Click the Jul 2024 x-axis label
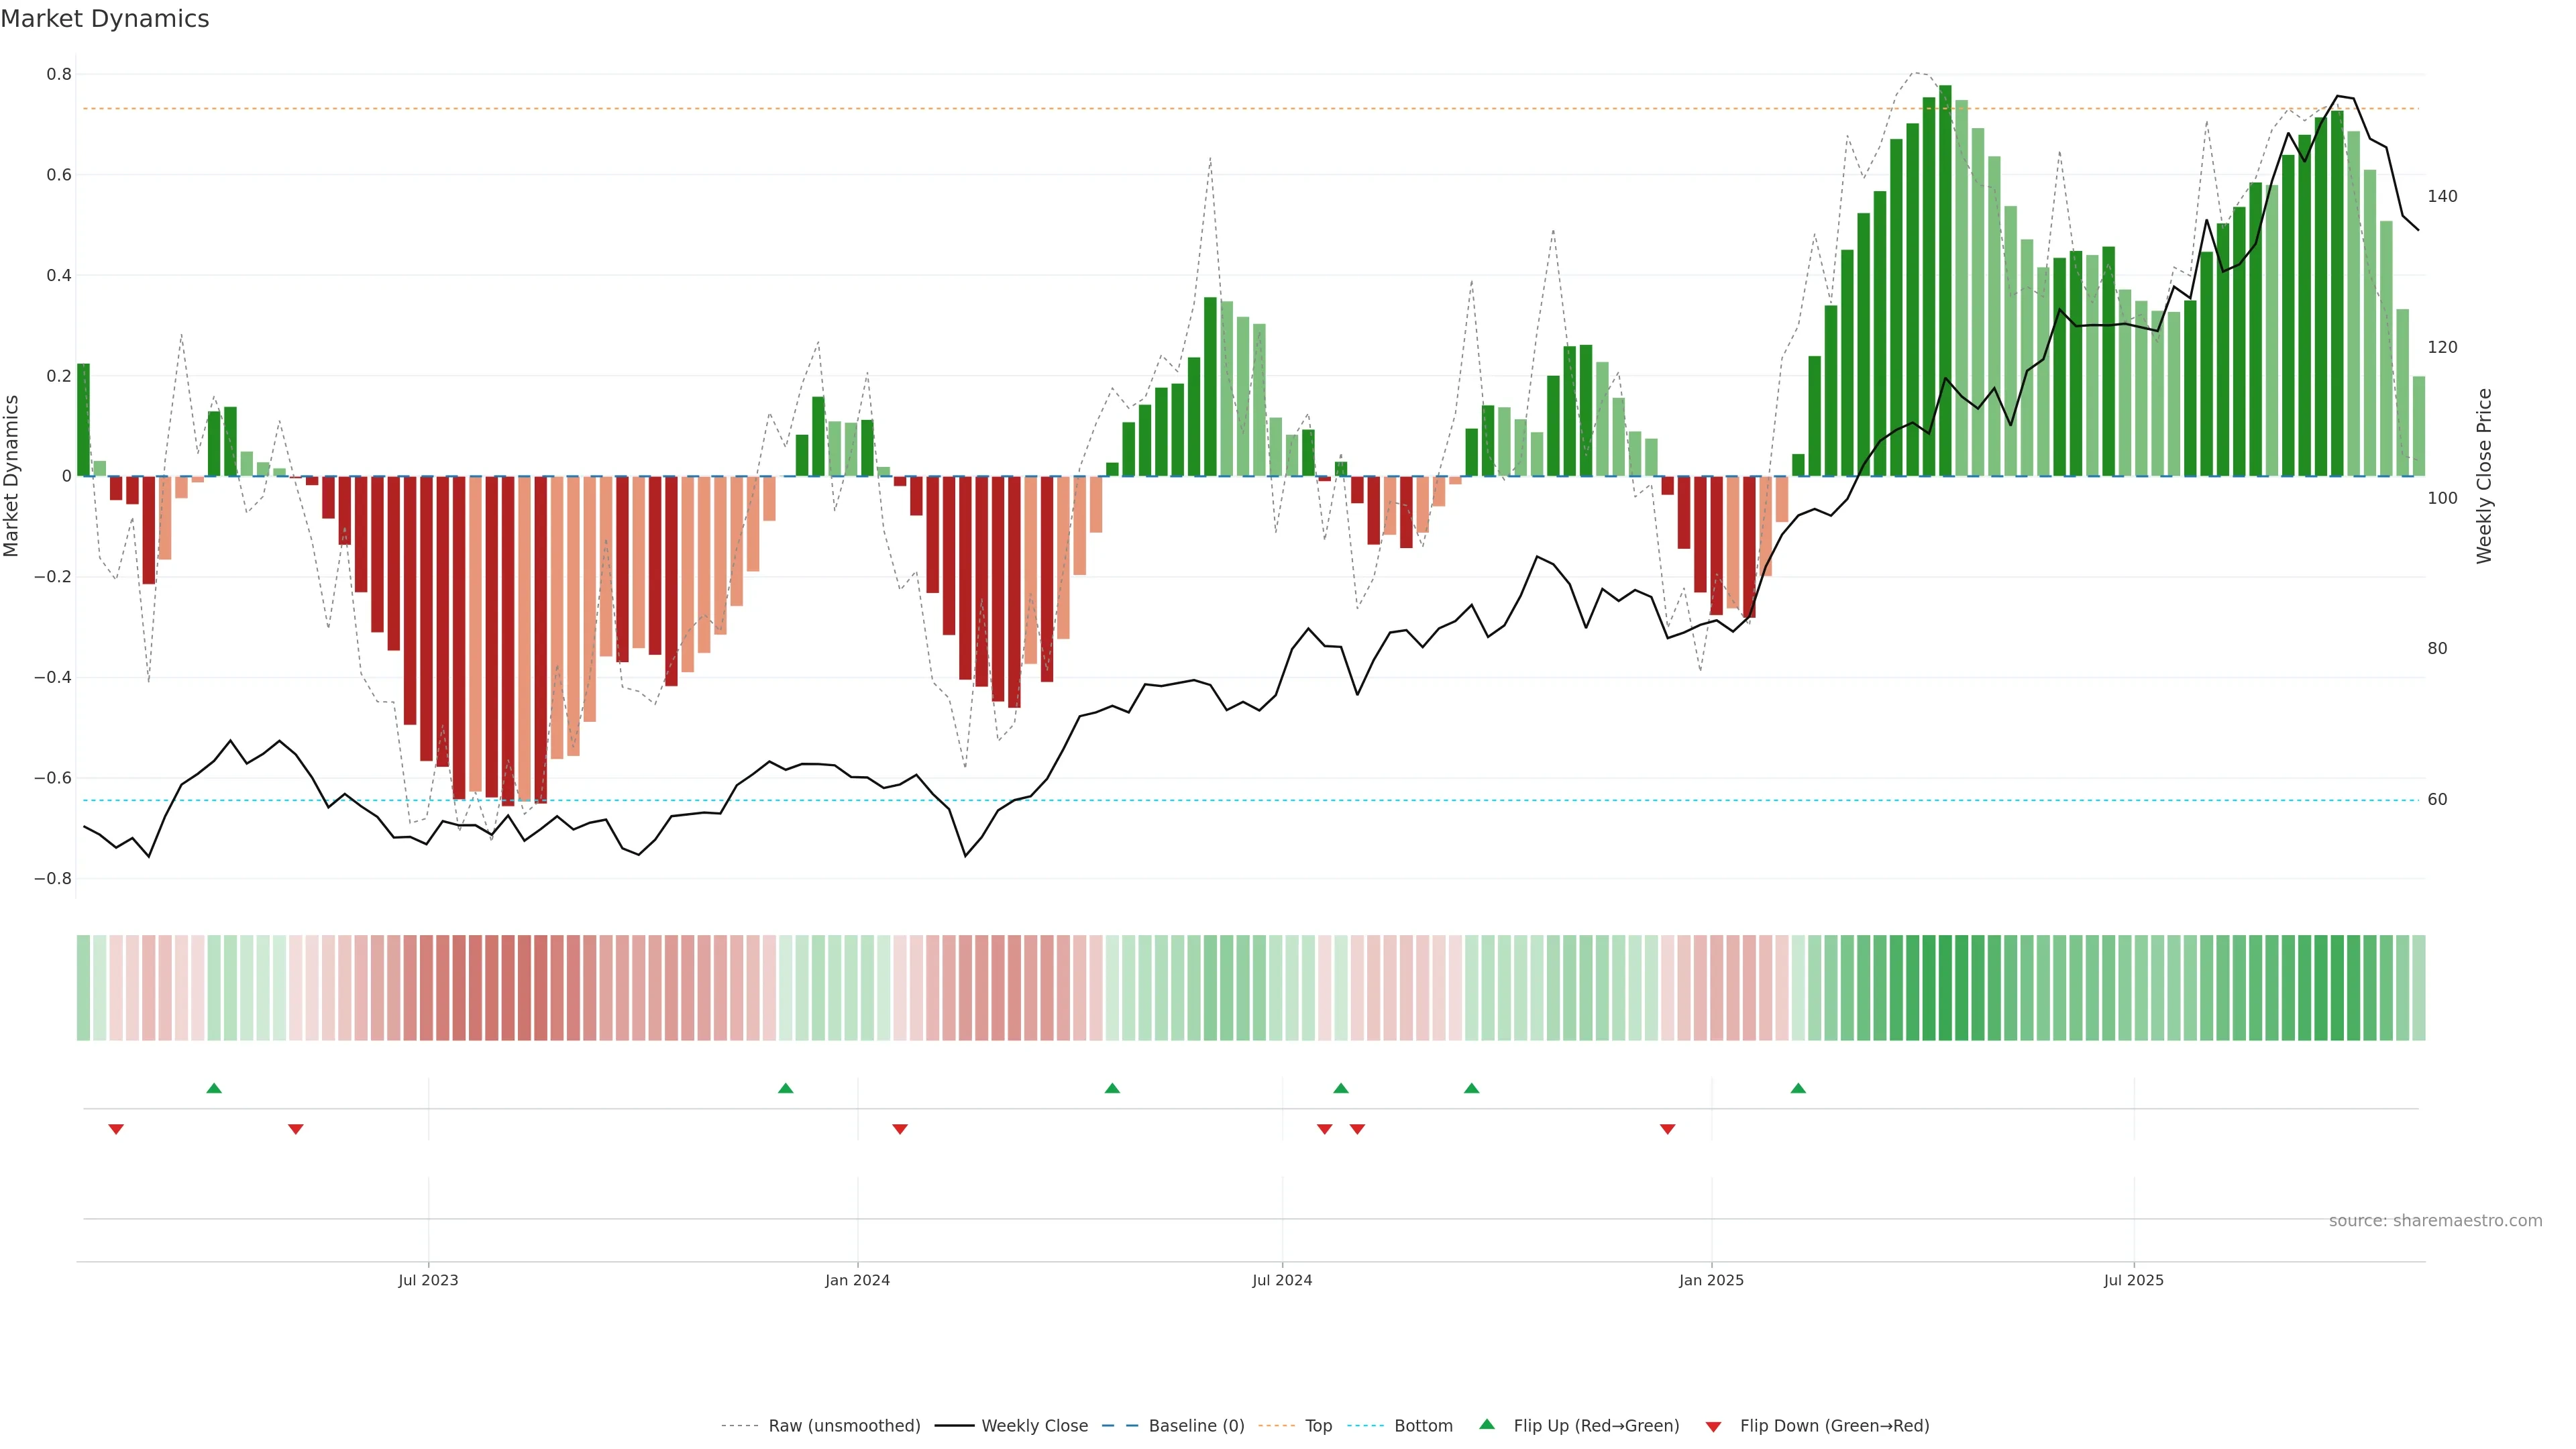The height and width of the screenshot is (1449, 2576). click(1282, 1280)
